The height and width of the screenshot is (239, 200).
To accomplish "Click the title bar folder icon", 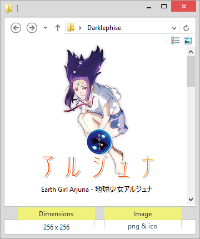I will tap(8, 8).
